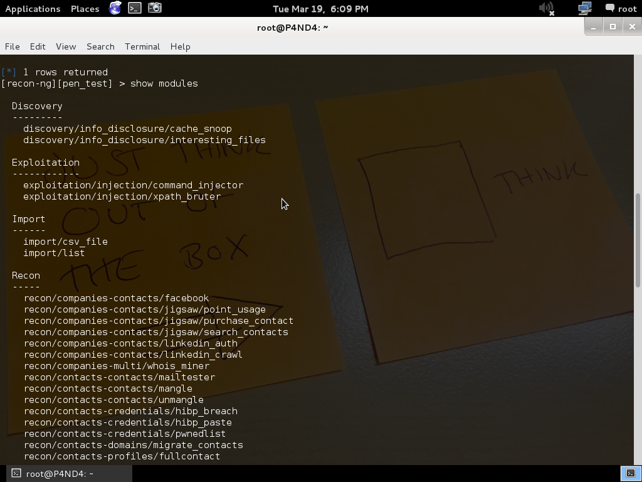Open the Help menu
Screen dimensions: 642x482
[x=180, y=46]
